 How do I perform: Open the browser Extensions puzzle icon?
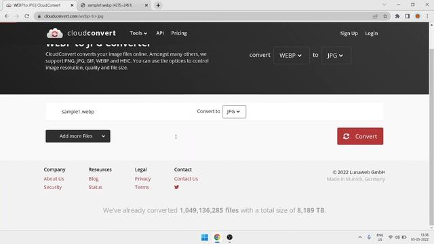pyautogui.click(x=397, y=16)
